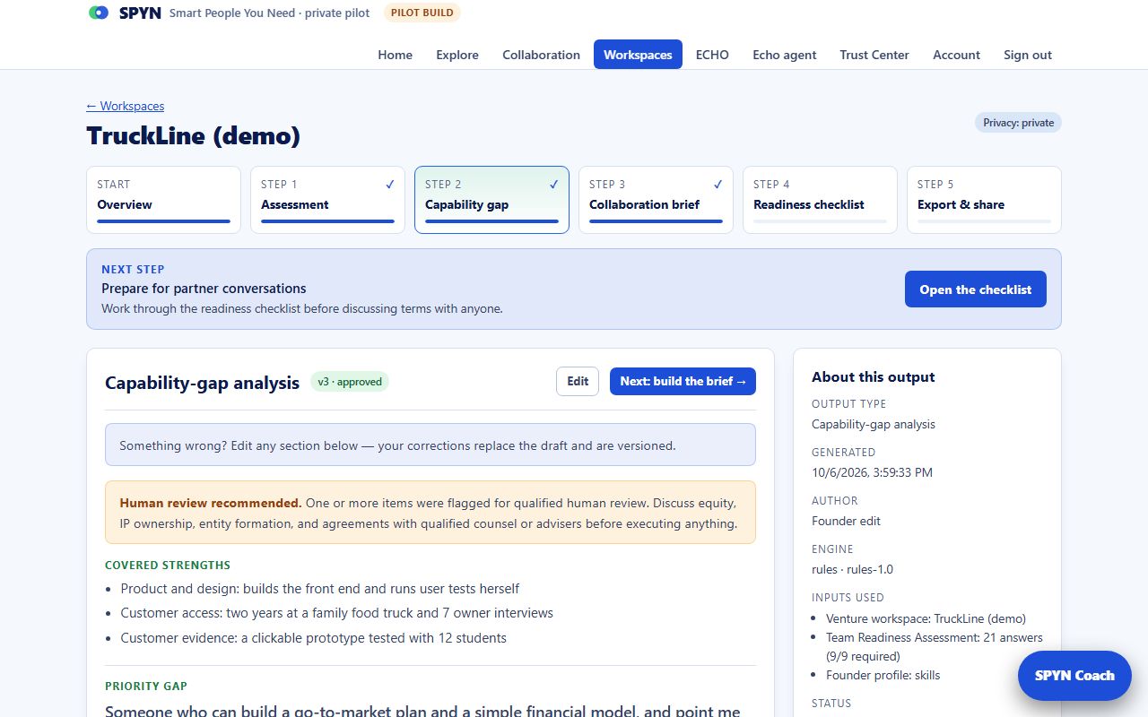The width and height of the screenshot is (1148, 717).
Task: Click 'Customer access: two years' bullet
Action: 337,613
